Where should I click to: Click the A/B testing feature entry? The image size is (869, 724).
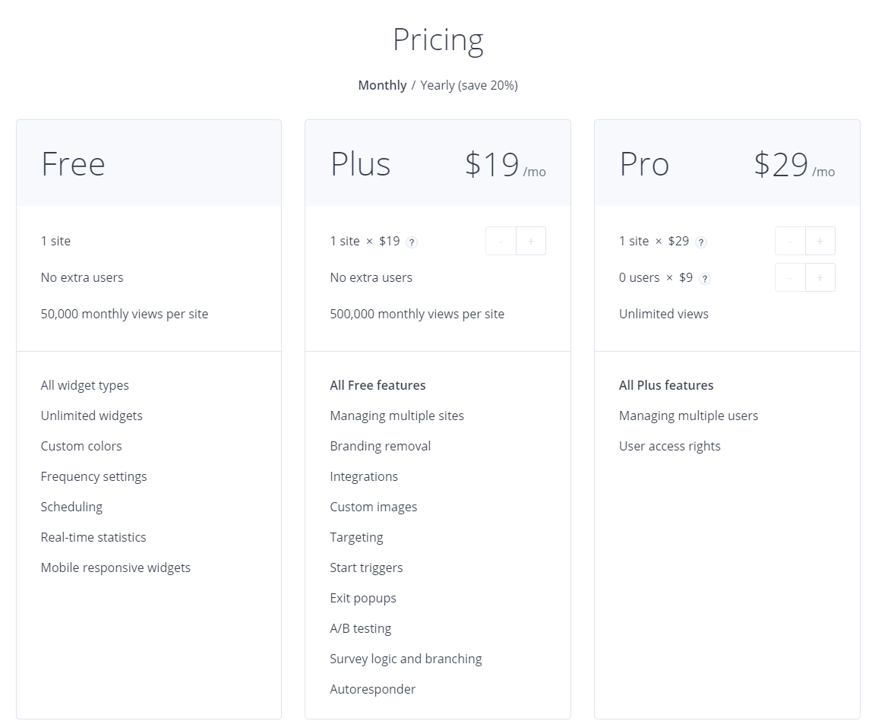(361, 628)
